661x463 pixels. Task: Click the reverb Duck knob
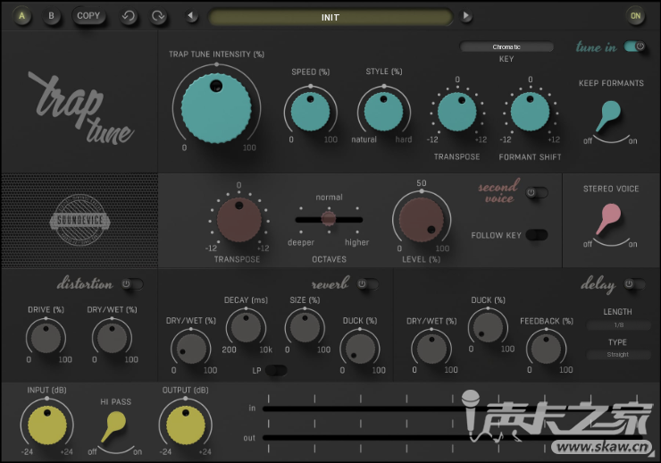[x=360, y=349]
